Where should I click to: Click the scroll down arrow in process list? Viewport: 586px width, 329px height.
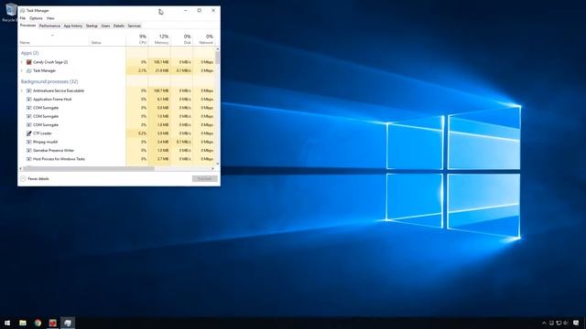tap(218, 164)
